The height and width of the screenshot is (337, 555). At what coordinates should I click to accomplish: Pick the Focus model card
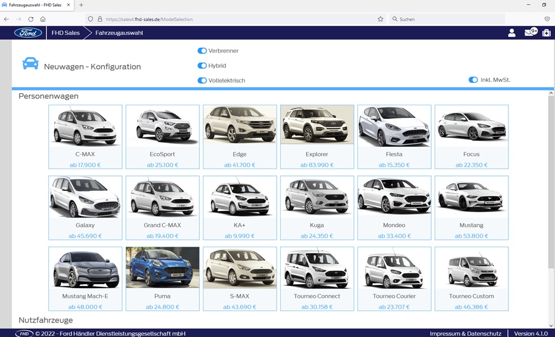pyautogui.click(x=471, y=137)
